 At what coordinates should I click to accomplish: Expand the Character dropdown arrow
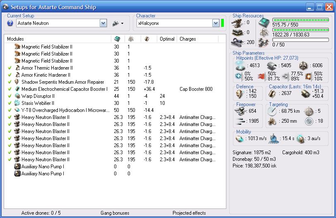(215, 23)
